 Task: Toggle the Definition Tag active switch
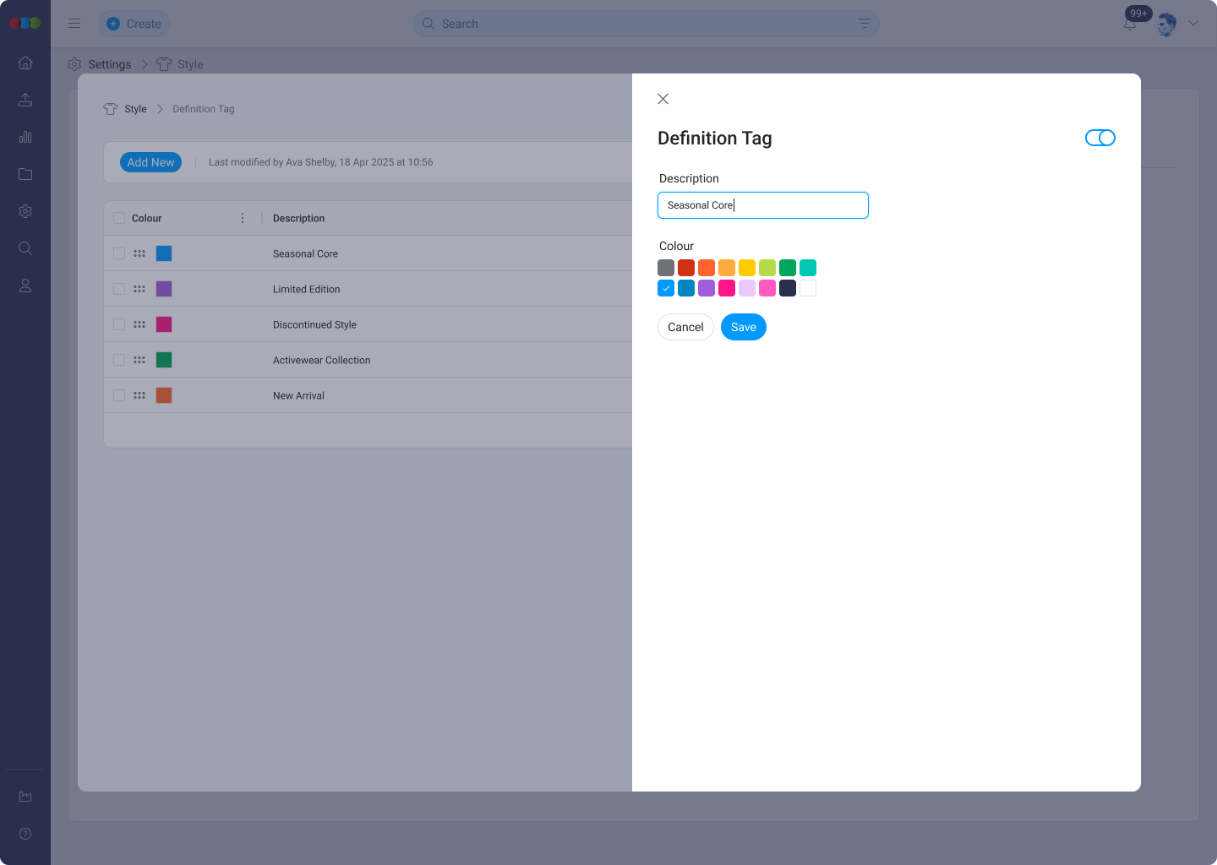[x=1100, y=138]
